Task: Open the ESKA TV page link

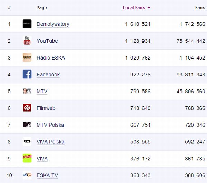Action: click(x=47, y=175)
